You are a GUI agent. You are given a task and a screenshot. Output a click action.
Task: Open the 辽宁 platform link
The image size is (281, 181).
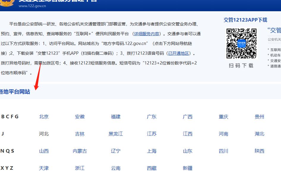pyautogui.click(x=116, y=151)
